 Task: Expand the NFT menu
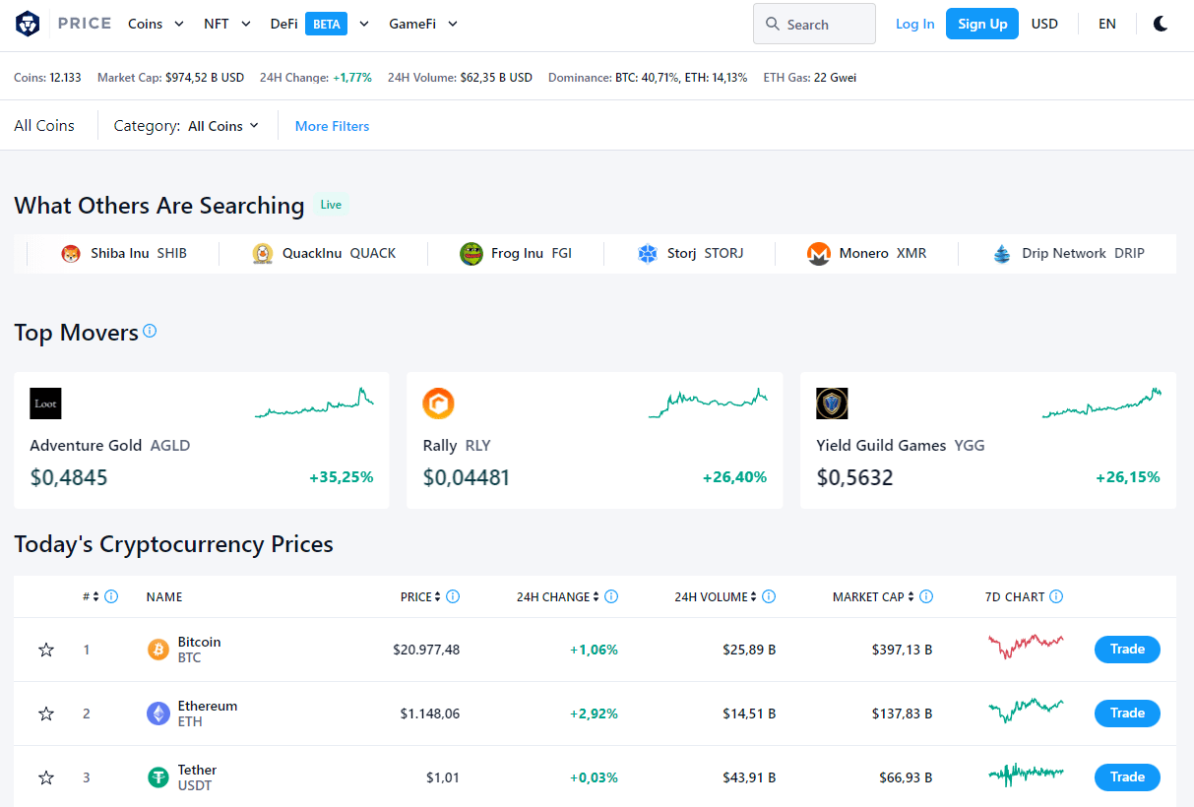pos(227,24)
